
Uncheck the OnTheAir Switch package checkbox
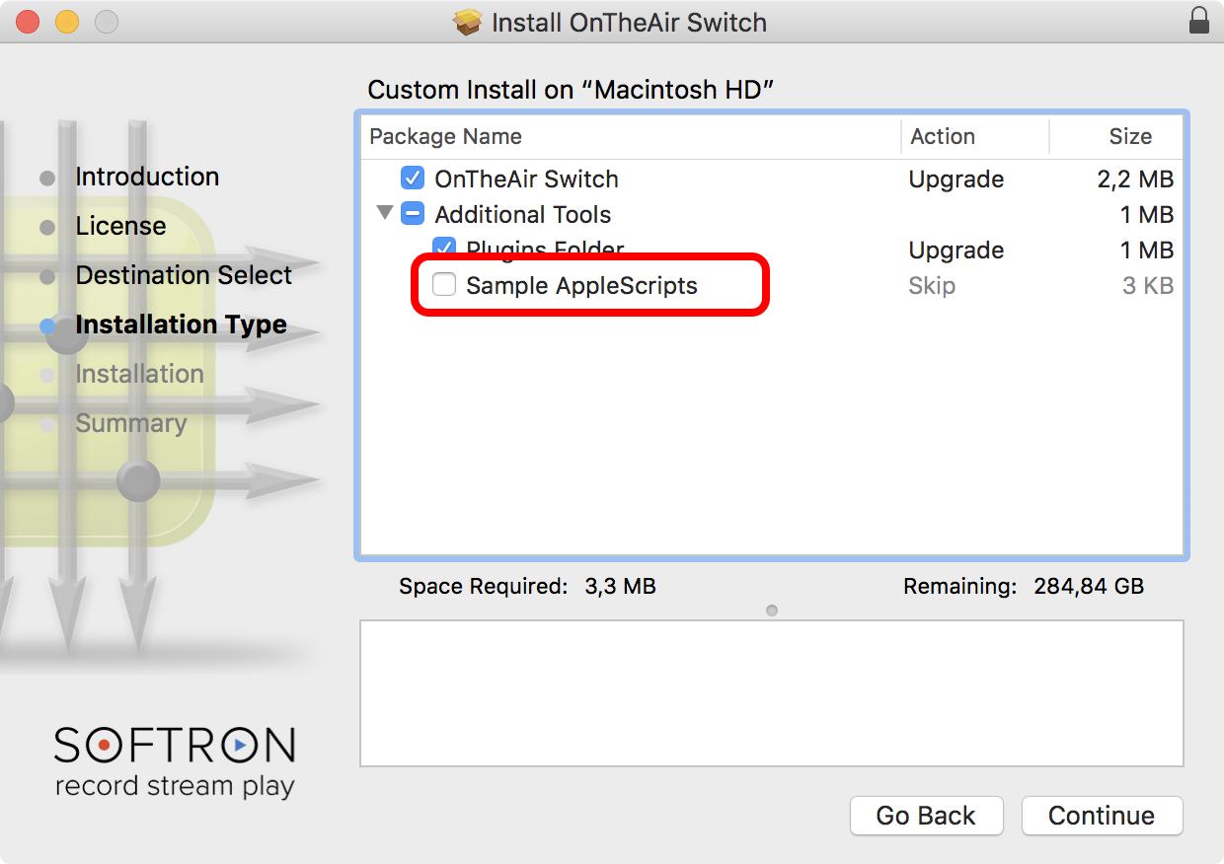(x=413, y=179)
